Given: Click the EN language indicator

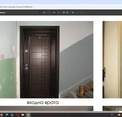Looking at the screenshot, I should click(x=112, y=115).
